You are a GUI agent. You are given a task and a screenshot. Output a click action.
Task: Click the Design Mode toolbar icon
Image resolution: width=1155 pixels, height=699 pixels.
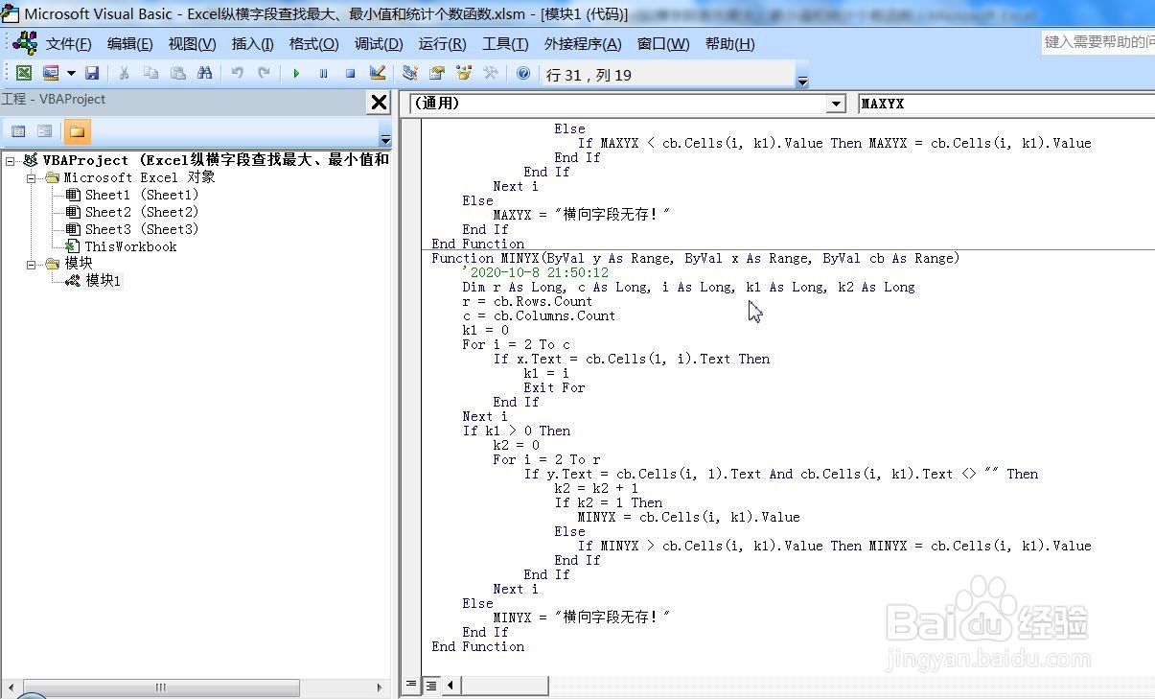(x=376, y=73)
